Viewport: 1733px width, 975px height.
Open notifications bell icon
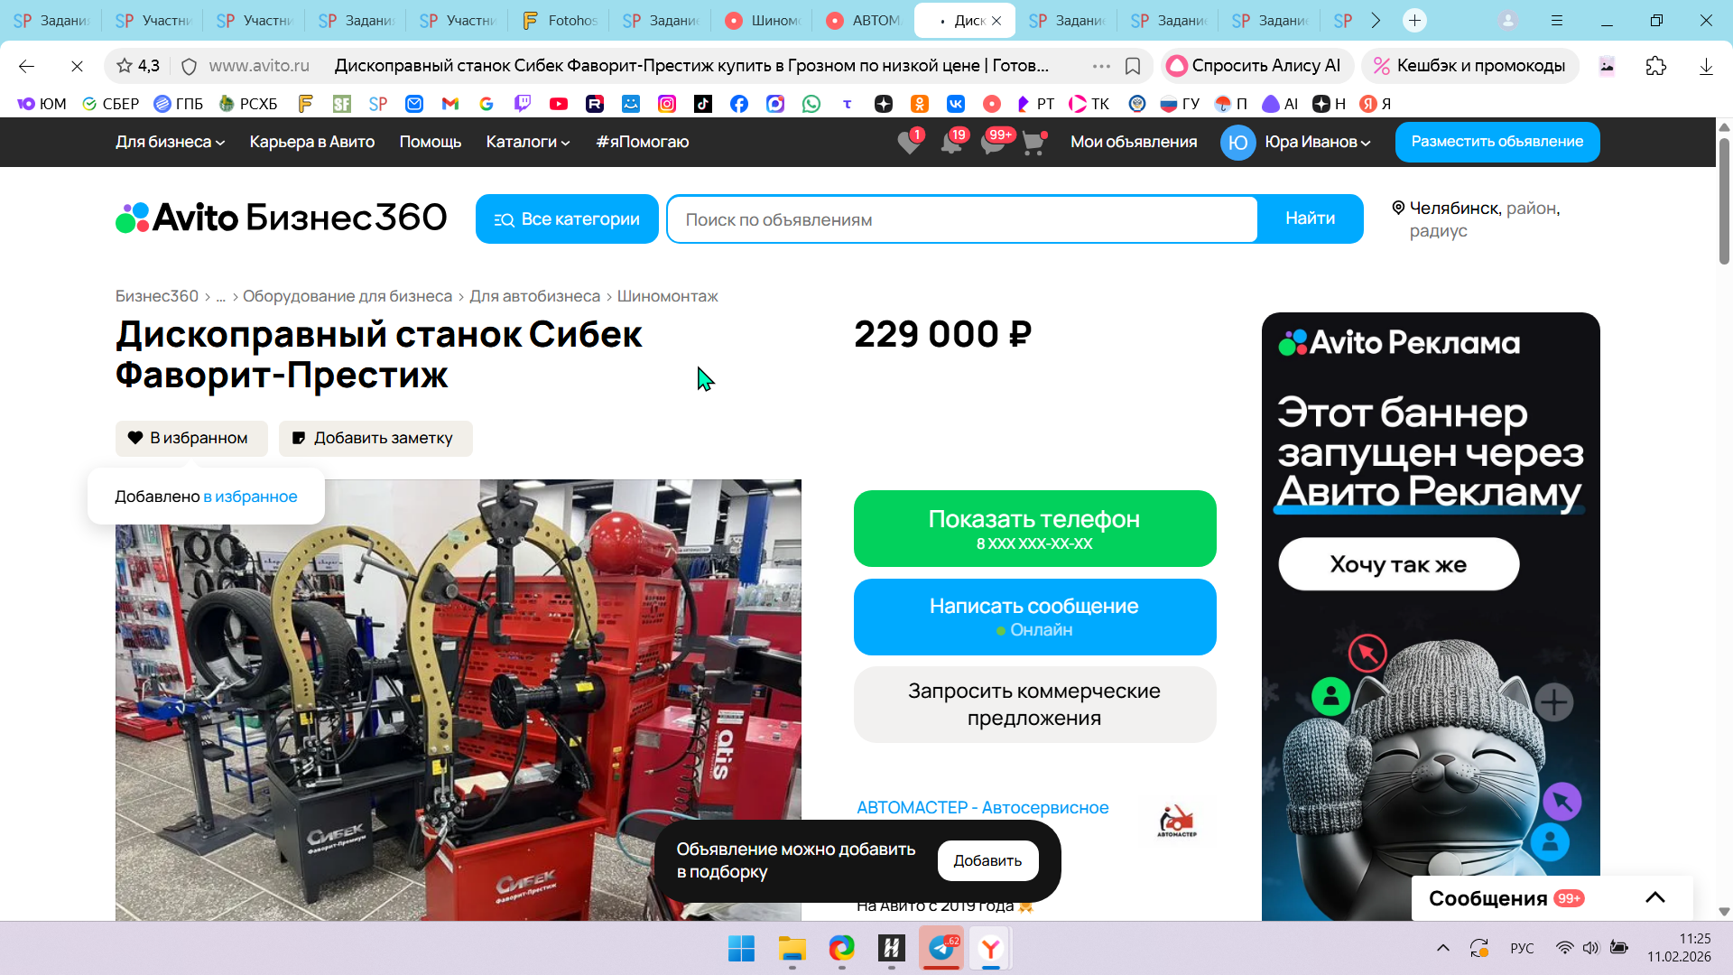tap(950, 143)
